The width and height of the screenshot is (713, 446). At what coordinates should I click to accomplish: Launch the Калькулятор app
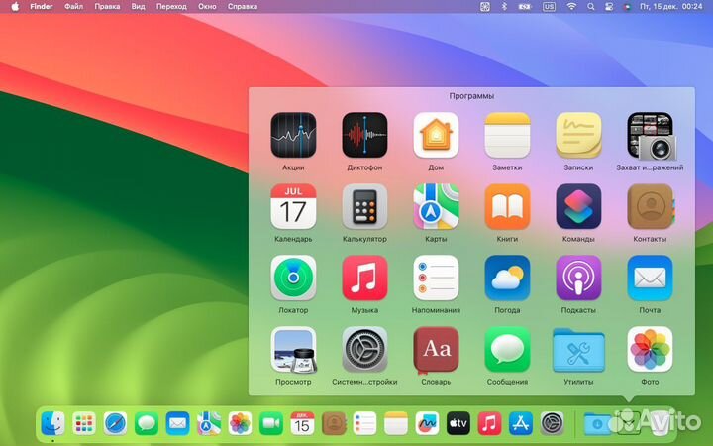click(x=364, y=206)
